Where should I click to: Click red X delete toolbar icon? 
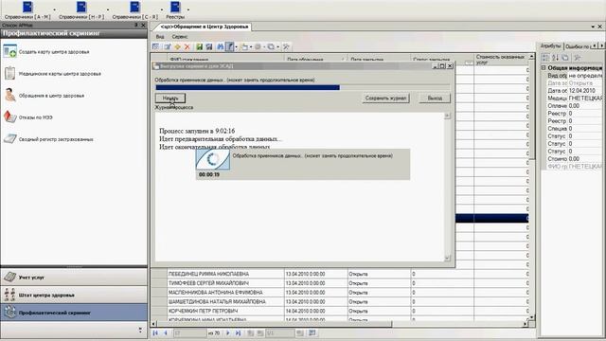pos(187,46)
